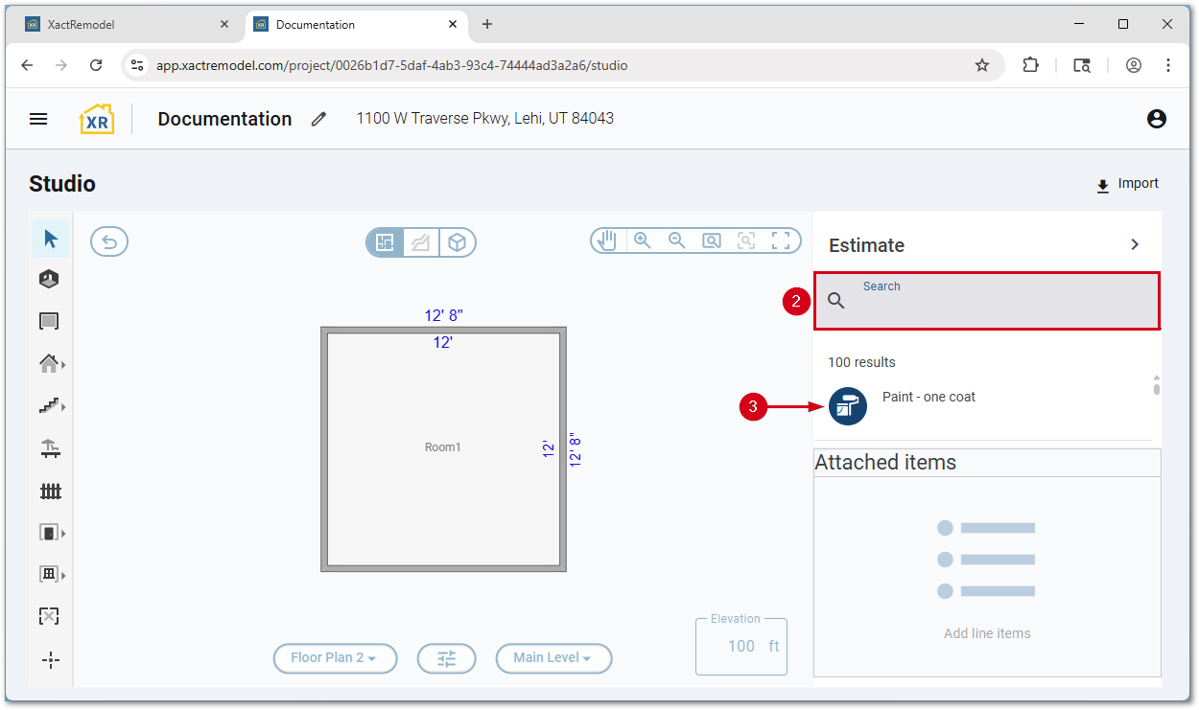Switch to 2D floor plan view
The height and width of the screenshot is (710, 1199).
point(386,242)
